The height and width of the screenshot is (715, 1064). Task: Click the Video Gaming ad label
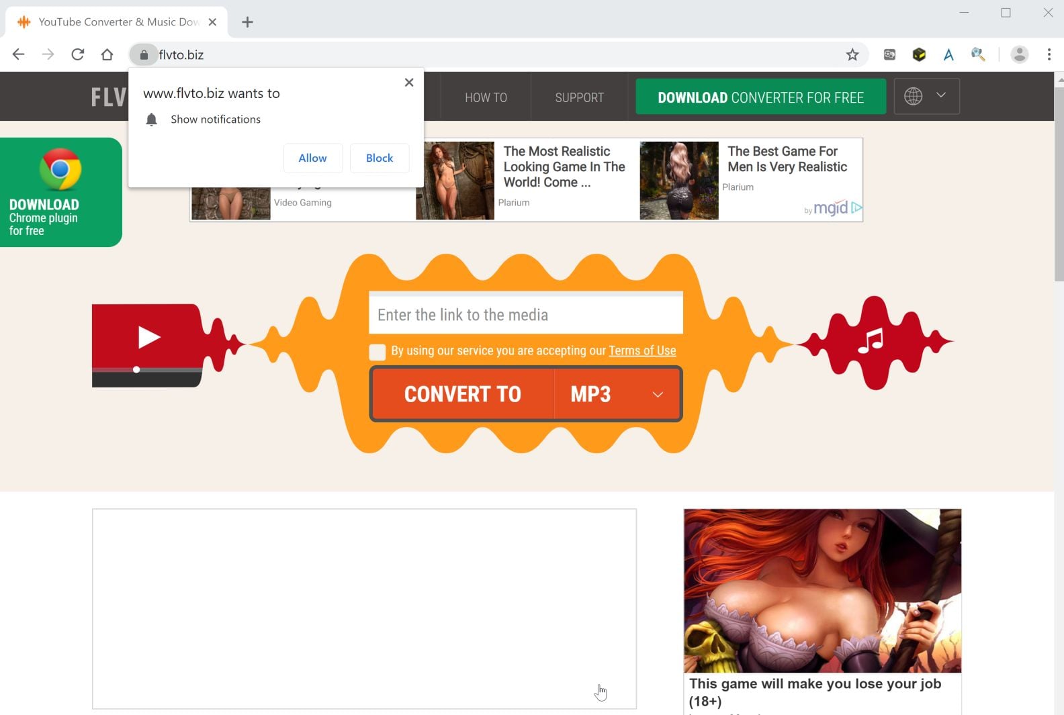[x=302, y=203]
